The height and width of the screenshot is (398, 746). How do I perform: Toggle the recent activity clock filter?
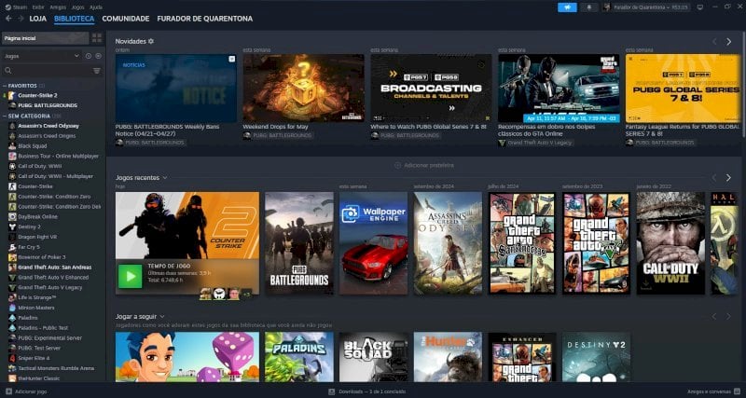[88, 56]
